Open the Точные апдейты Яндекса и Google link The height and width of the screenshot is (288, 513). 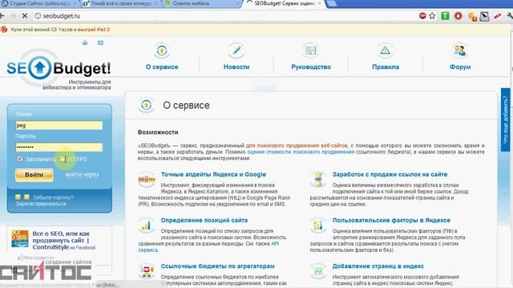click(213, 174)
